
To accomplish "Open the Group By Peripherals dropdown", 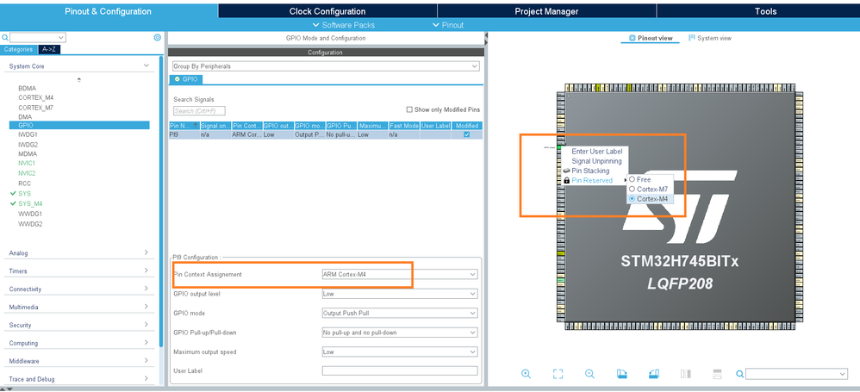I will (325, 66).
